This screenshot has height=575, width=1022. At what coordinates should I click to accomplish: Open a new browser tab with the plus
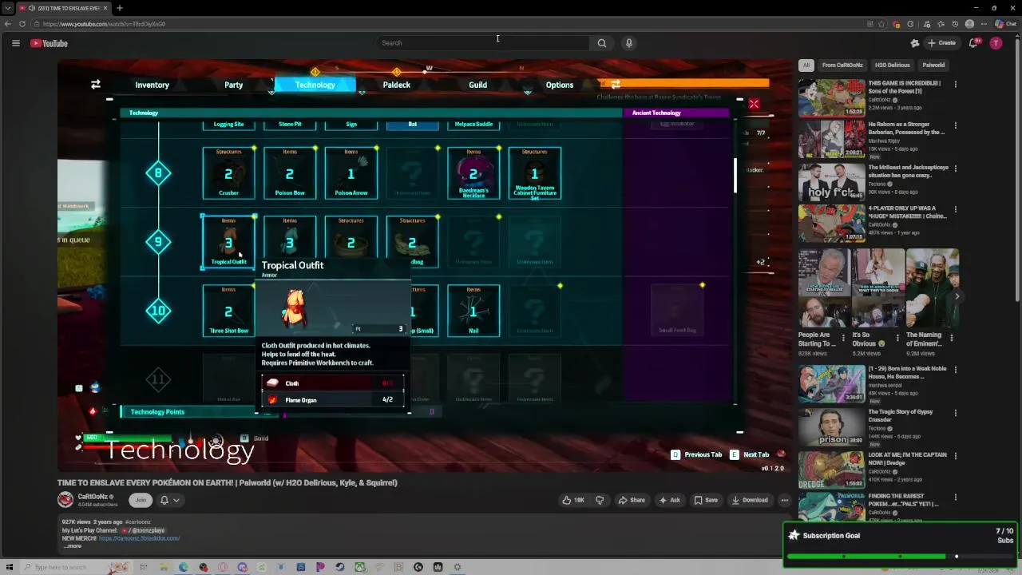(119, 8)
